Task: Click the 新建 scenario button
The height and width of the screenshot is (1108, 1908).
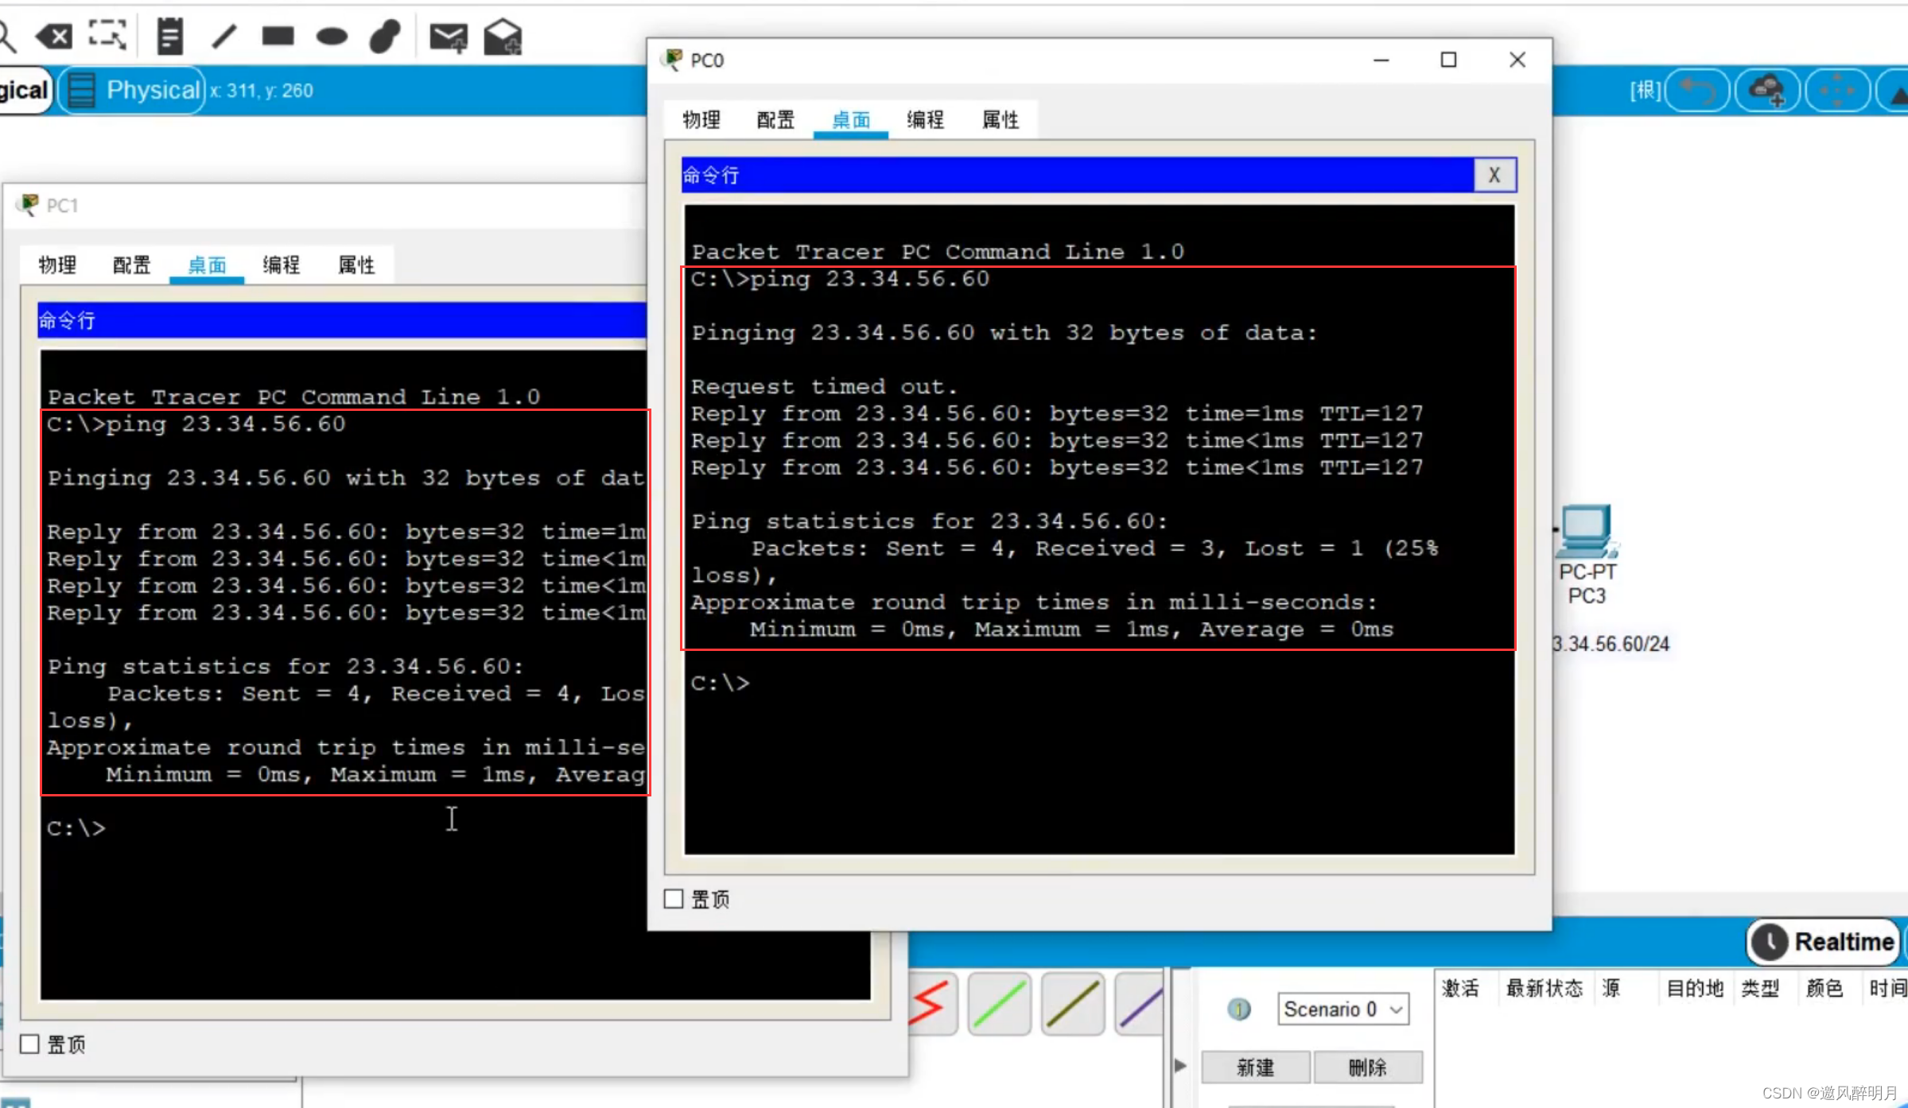Action: 1255,1067
